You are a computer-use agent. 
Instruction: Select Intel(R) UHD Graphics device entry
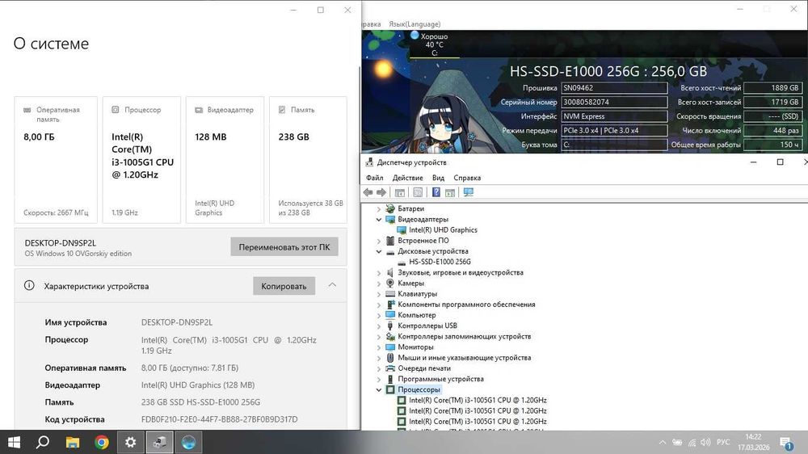pyautogui.click(x=443, y=230)
